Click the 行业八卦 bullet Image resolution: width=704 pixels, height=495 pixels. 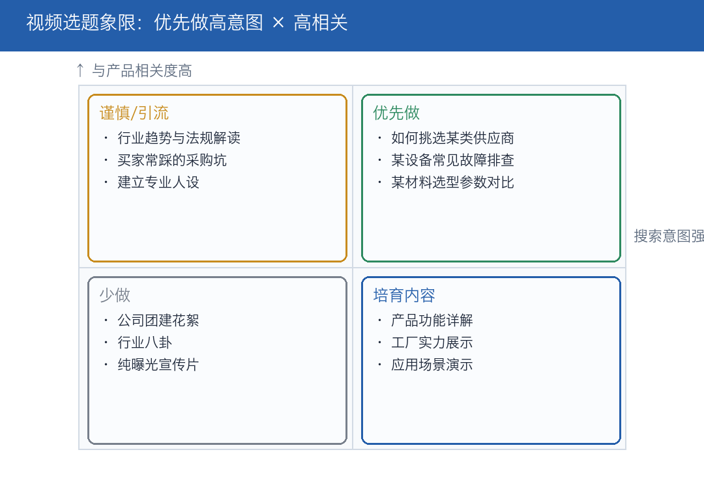145,343
